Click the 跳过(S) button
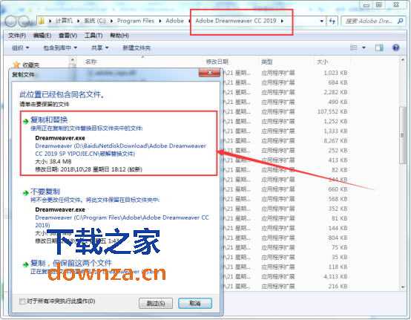 (156, 303)
